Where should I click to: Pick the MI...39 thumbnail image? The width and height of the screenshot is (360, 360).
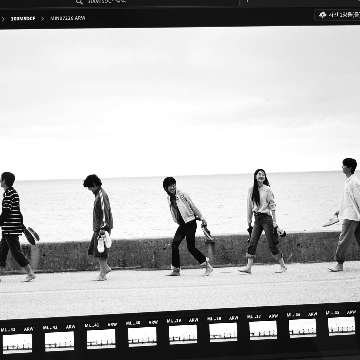point(183,335)
